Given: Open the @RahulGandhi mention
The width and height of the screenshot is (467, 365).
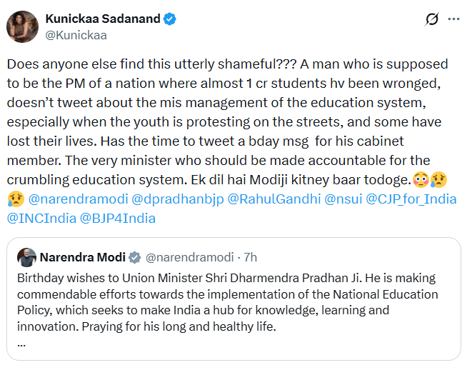Looking at the screenshot, I should coord(274,199).
